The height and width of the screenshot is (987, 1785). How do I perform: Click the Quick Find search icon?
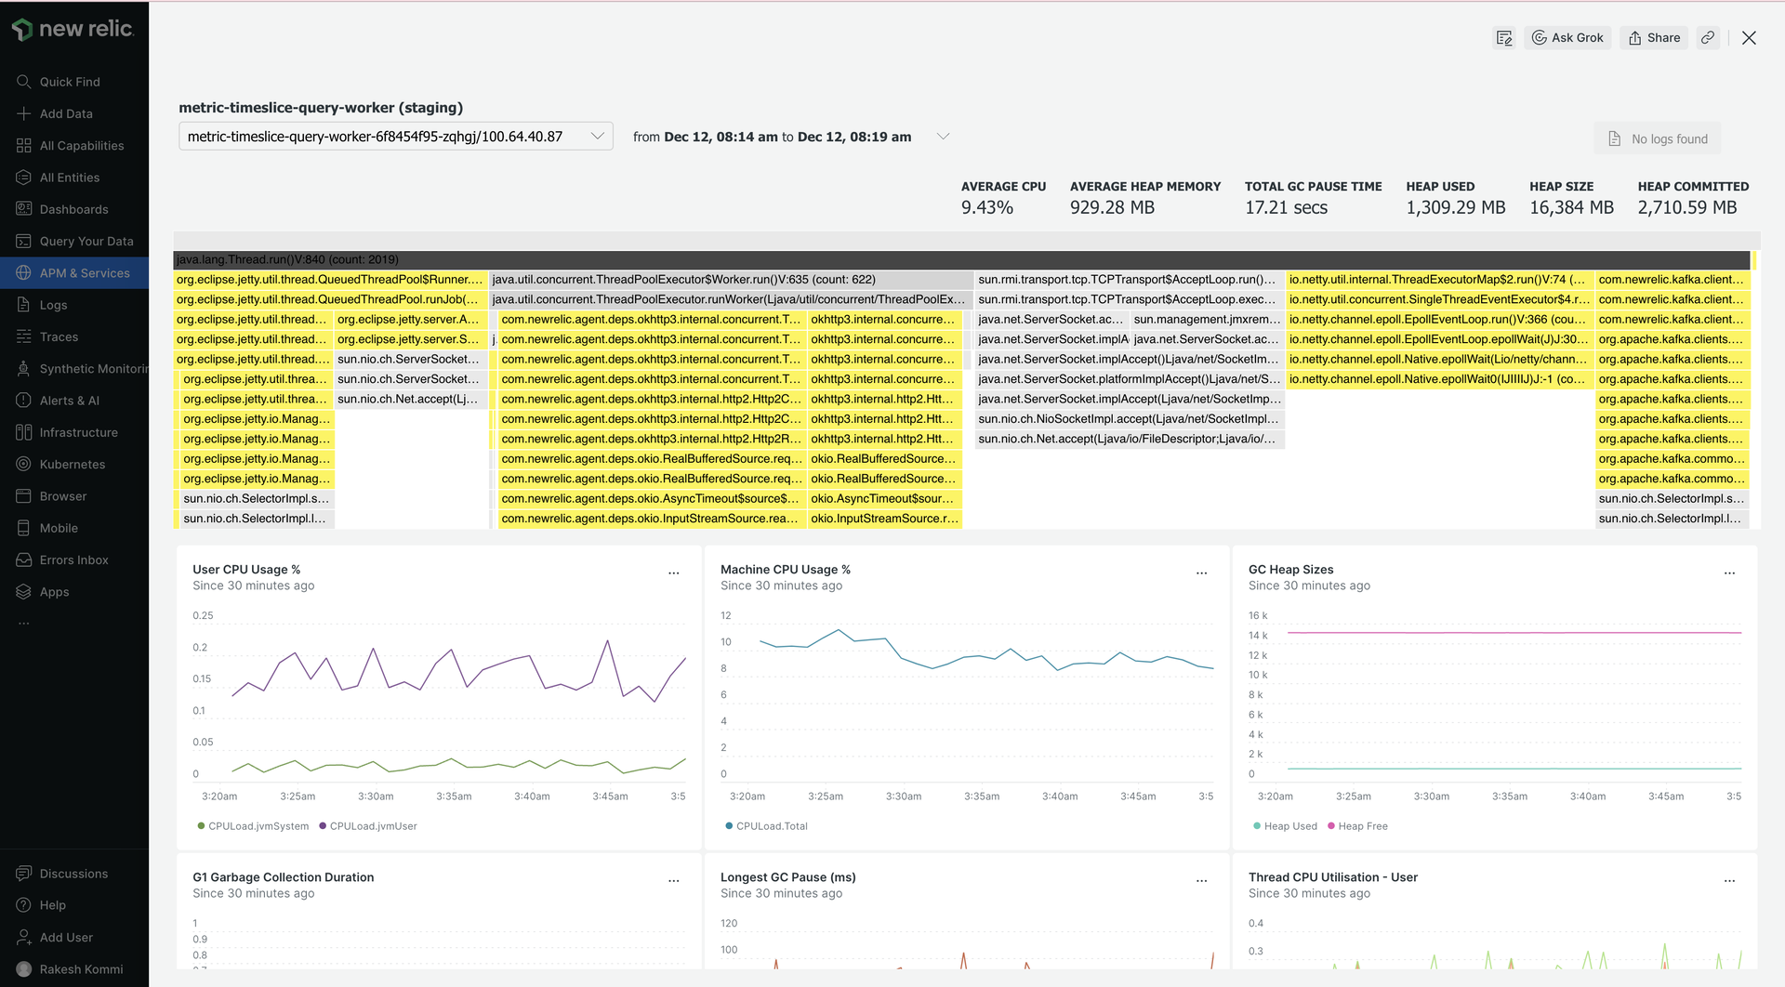(x=24, y=82)
